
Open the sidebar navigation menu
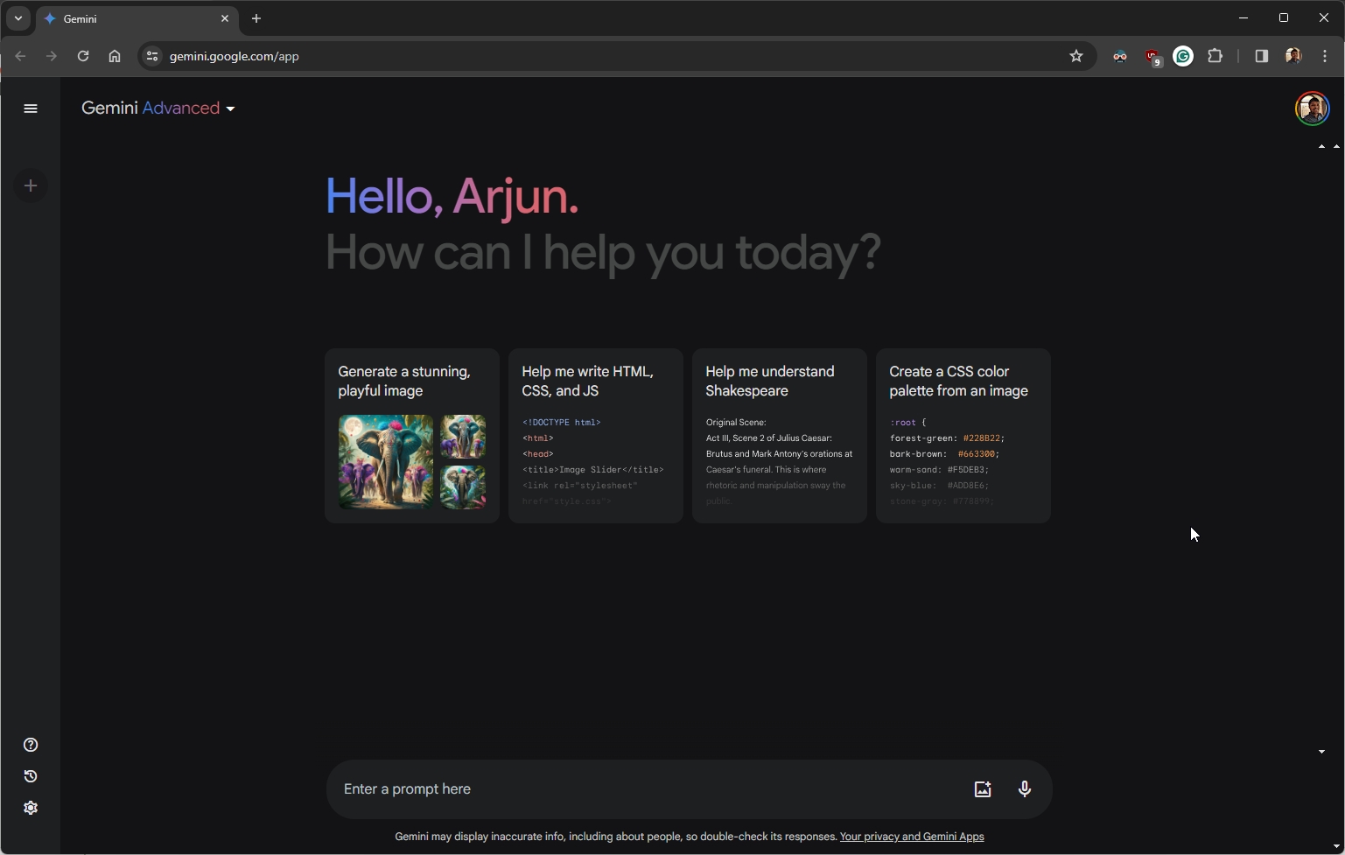(31, 108)
